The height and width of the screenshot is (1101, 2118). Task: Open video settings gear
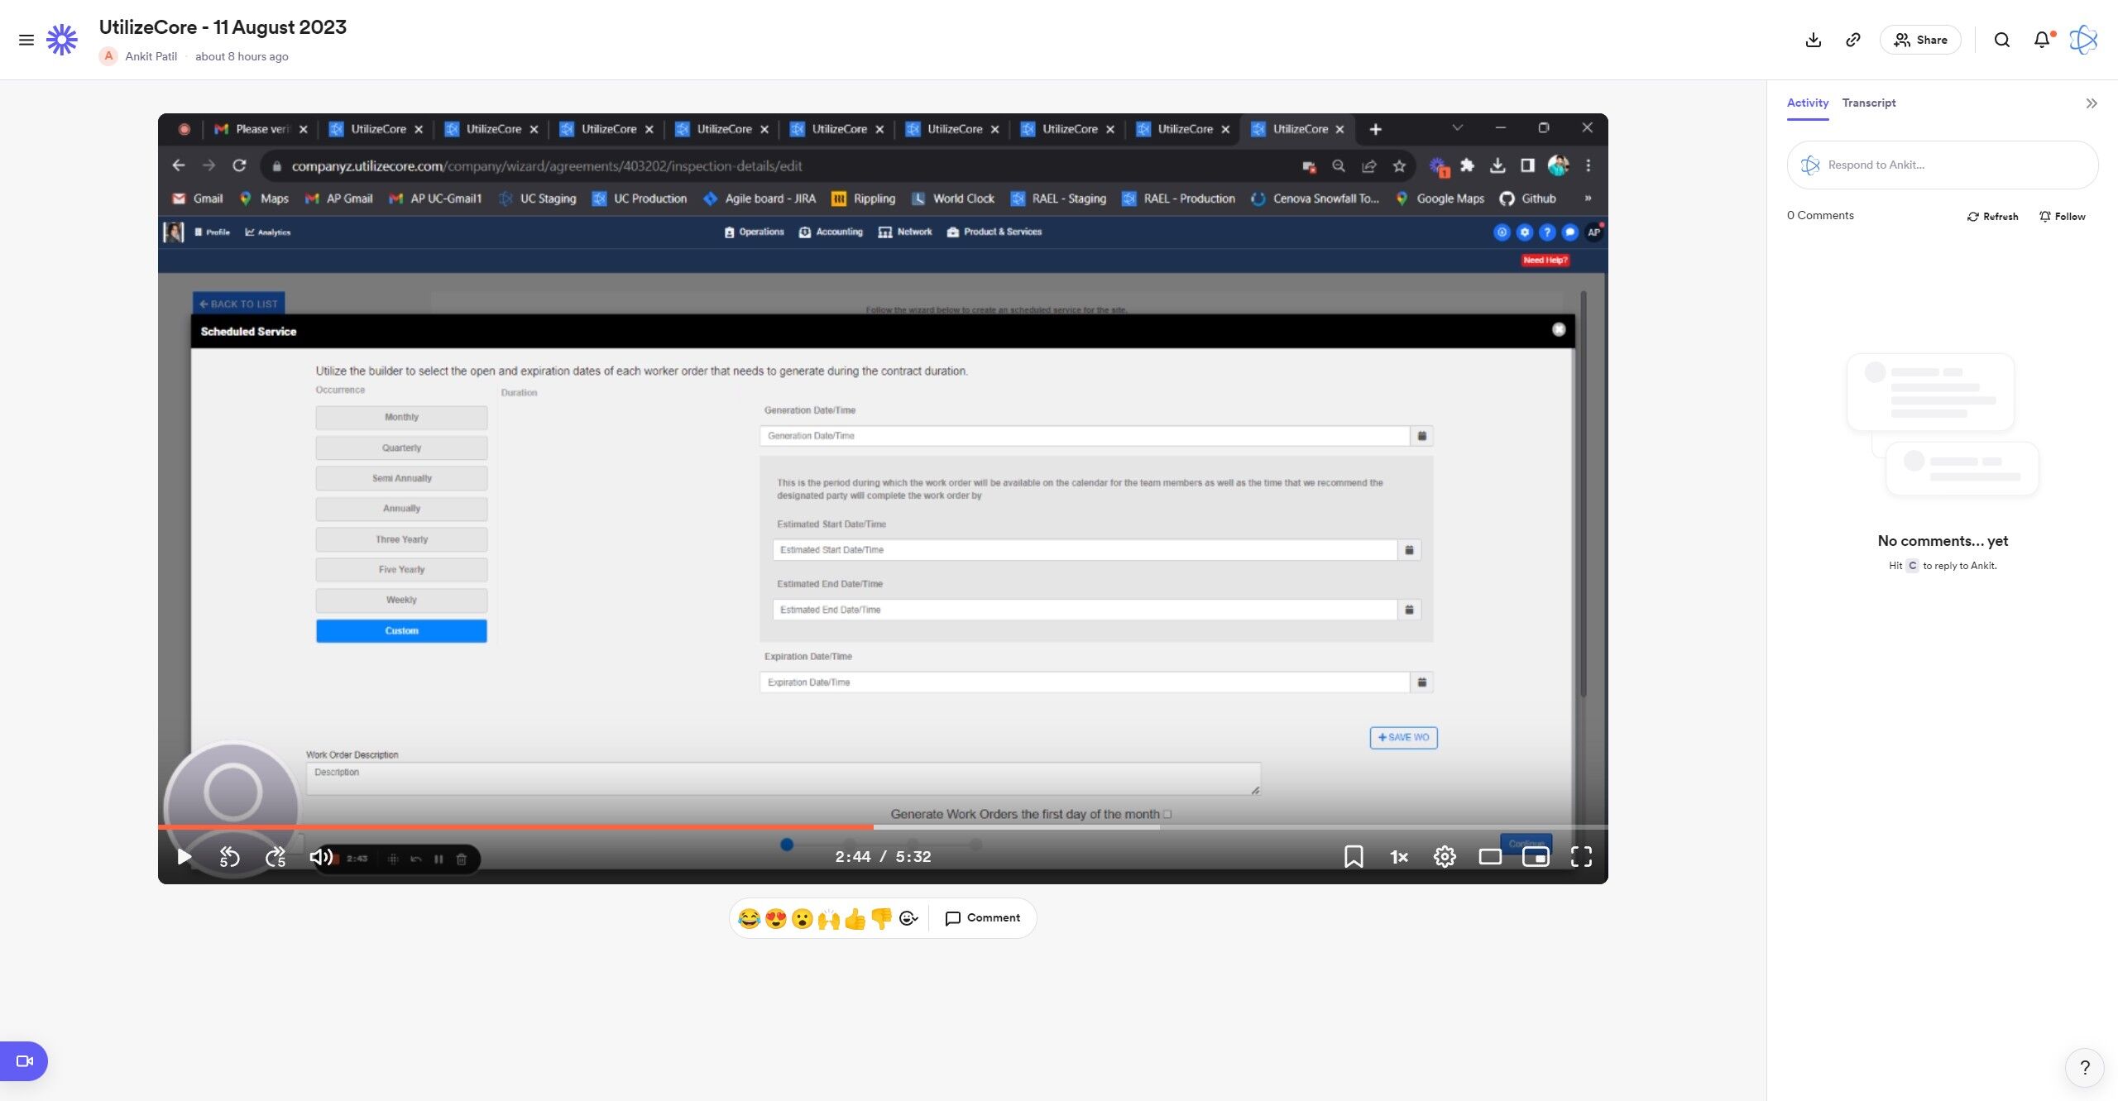pyautogui.click(x=1445, y=857)
